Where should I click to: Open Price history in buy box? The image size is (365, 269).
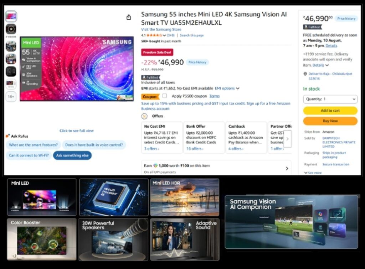[346, 19]
